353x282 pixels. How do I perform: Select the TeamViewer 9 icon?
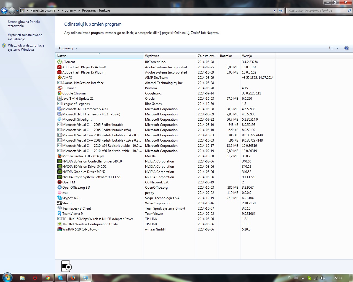[59, 214]
